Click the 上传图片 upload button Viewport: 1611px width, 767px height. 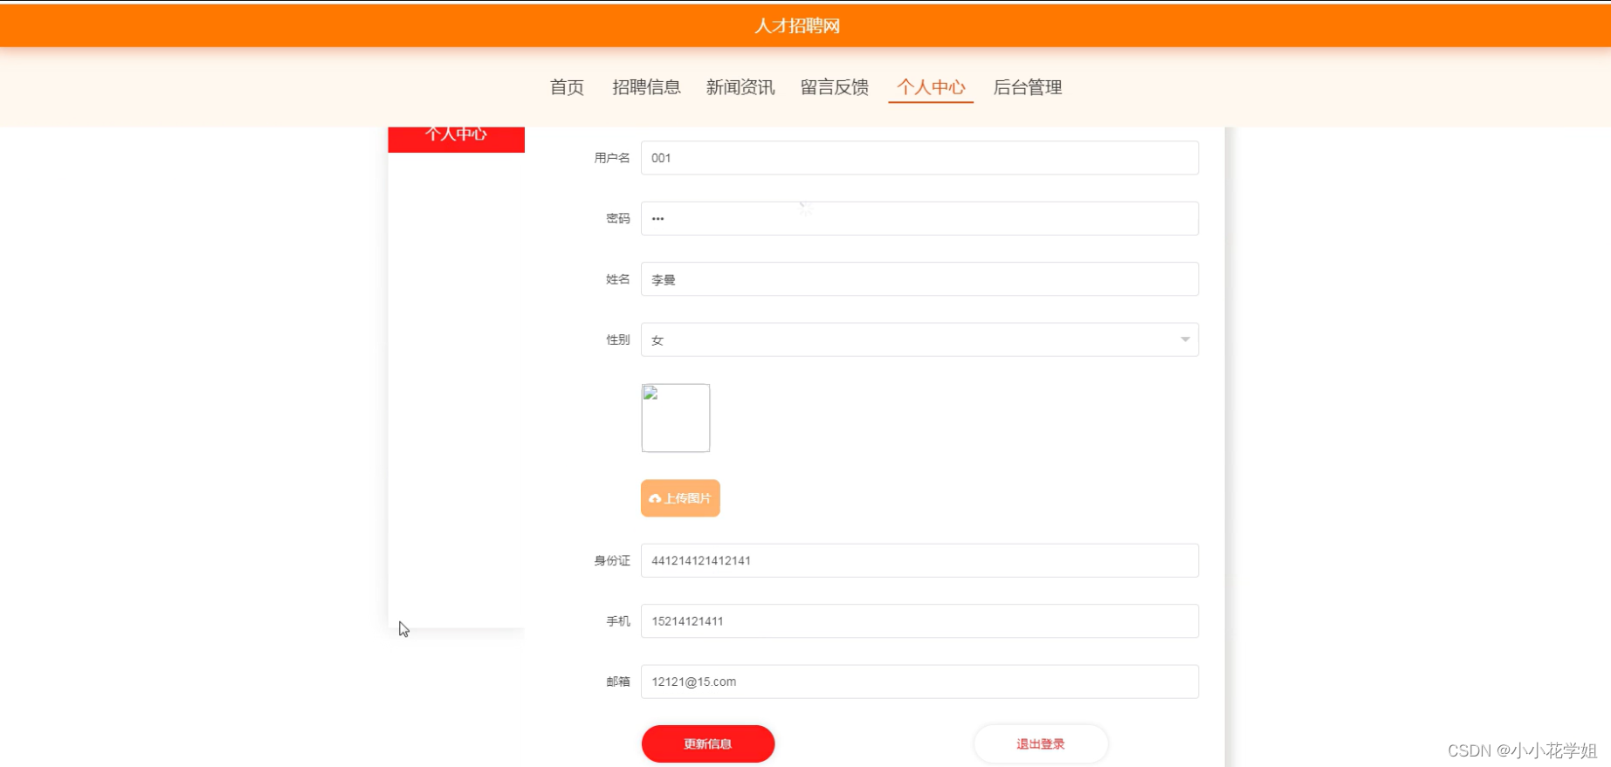tap(680, 498)
